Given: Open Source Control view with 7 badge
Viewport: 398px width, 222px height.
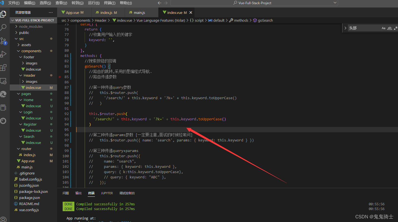Looking at the screenshot, I should 3,41.
